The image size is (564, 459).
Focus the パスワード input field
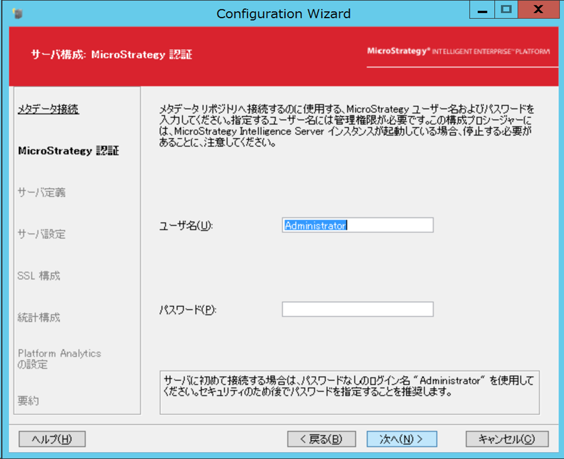click(358, 309)
